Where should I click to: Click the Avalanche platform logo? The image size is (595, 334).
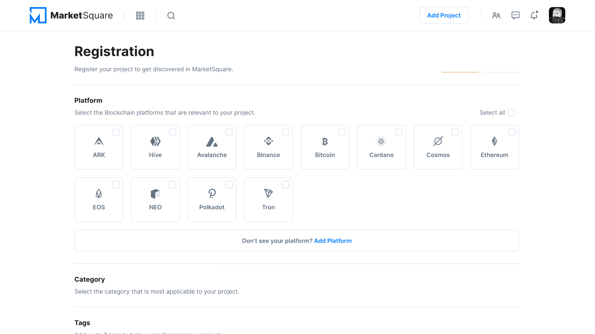(212, 142)
